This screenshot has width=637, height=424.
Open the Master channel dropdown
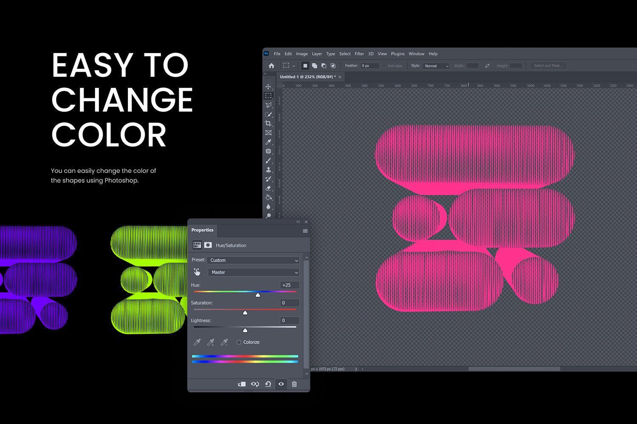coord(253,272)
